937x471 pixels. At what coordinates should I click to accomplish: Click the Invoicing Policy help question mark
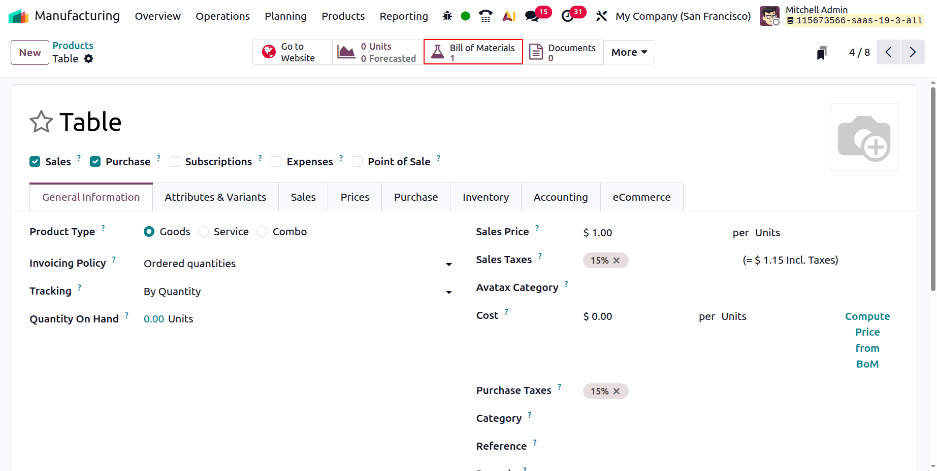point(114,260)
